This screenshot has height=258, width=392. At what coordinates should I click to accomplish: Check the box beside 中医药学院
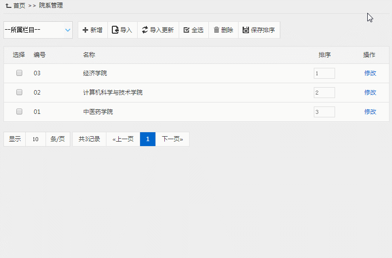click(19, 111)
